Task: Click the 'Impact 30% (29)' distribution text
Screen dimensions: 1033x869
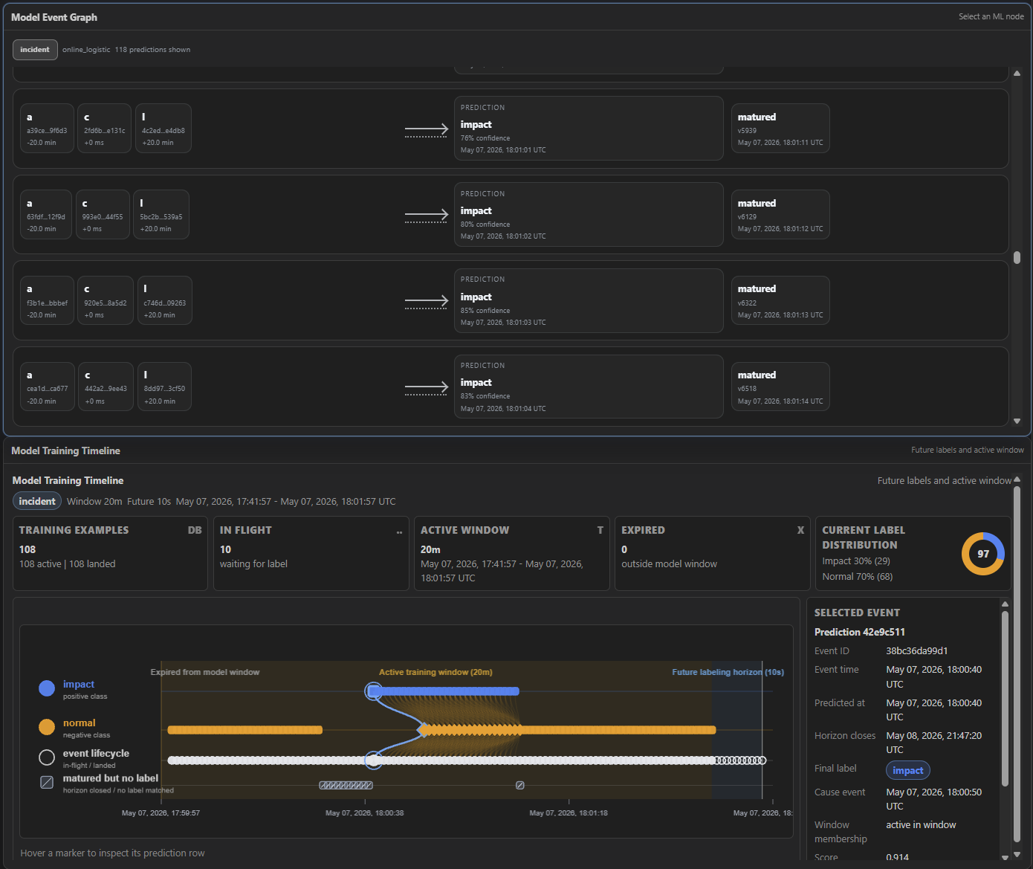Action: tap(856, 561)
